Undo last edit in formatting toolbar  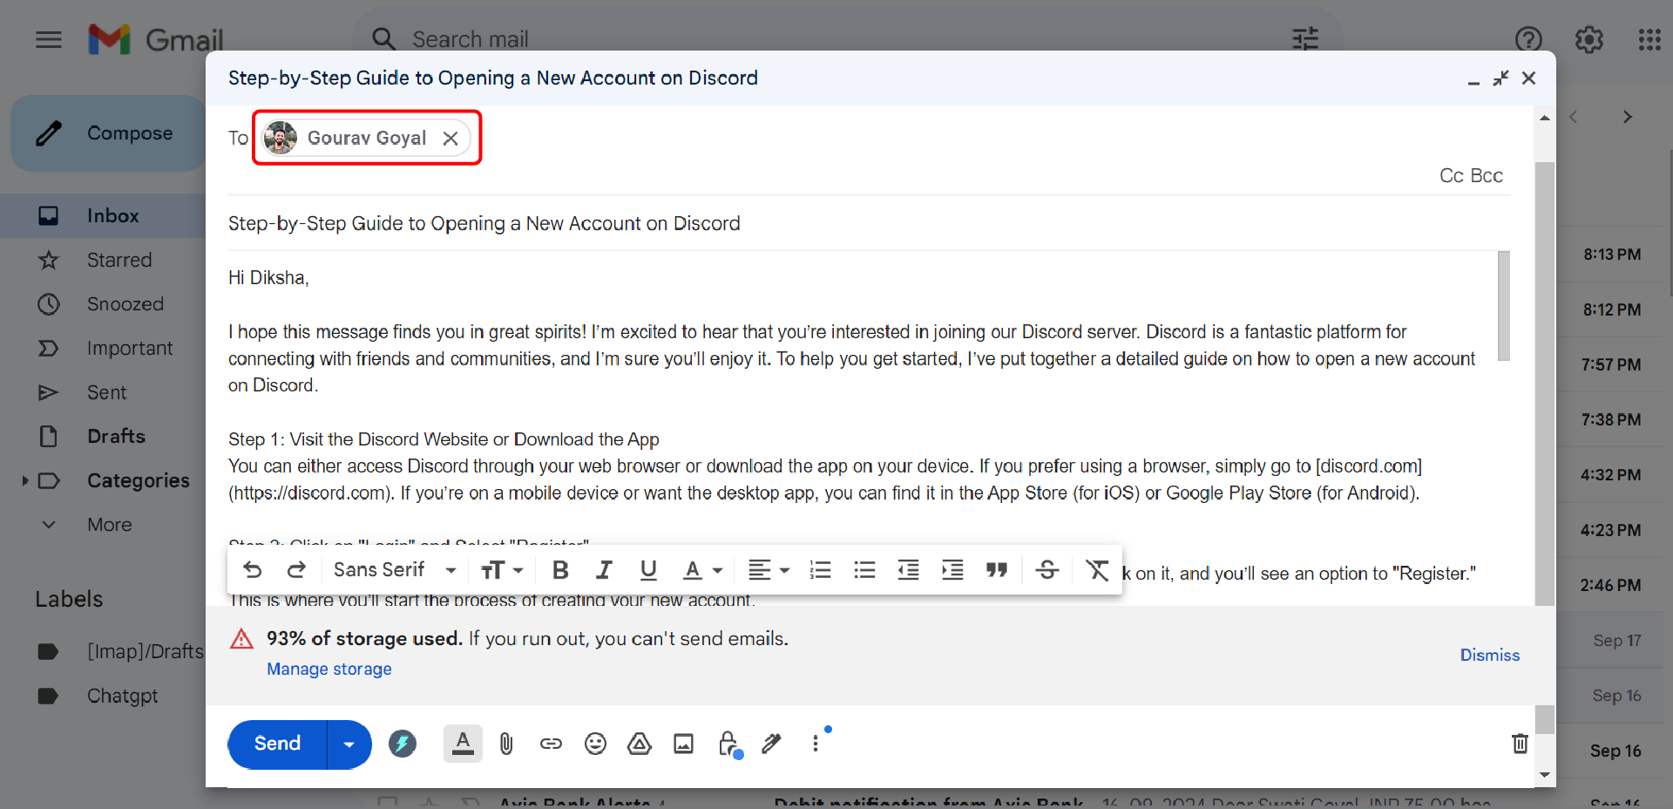pyautogui.click(x=253, y=570)
